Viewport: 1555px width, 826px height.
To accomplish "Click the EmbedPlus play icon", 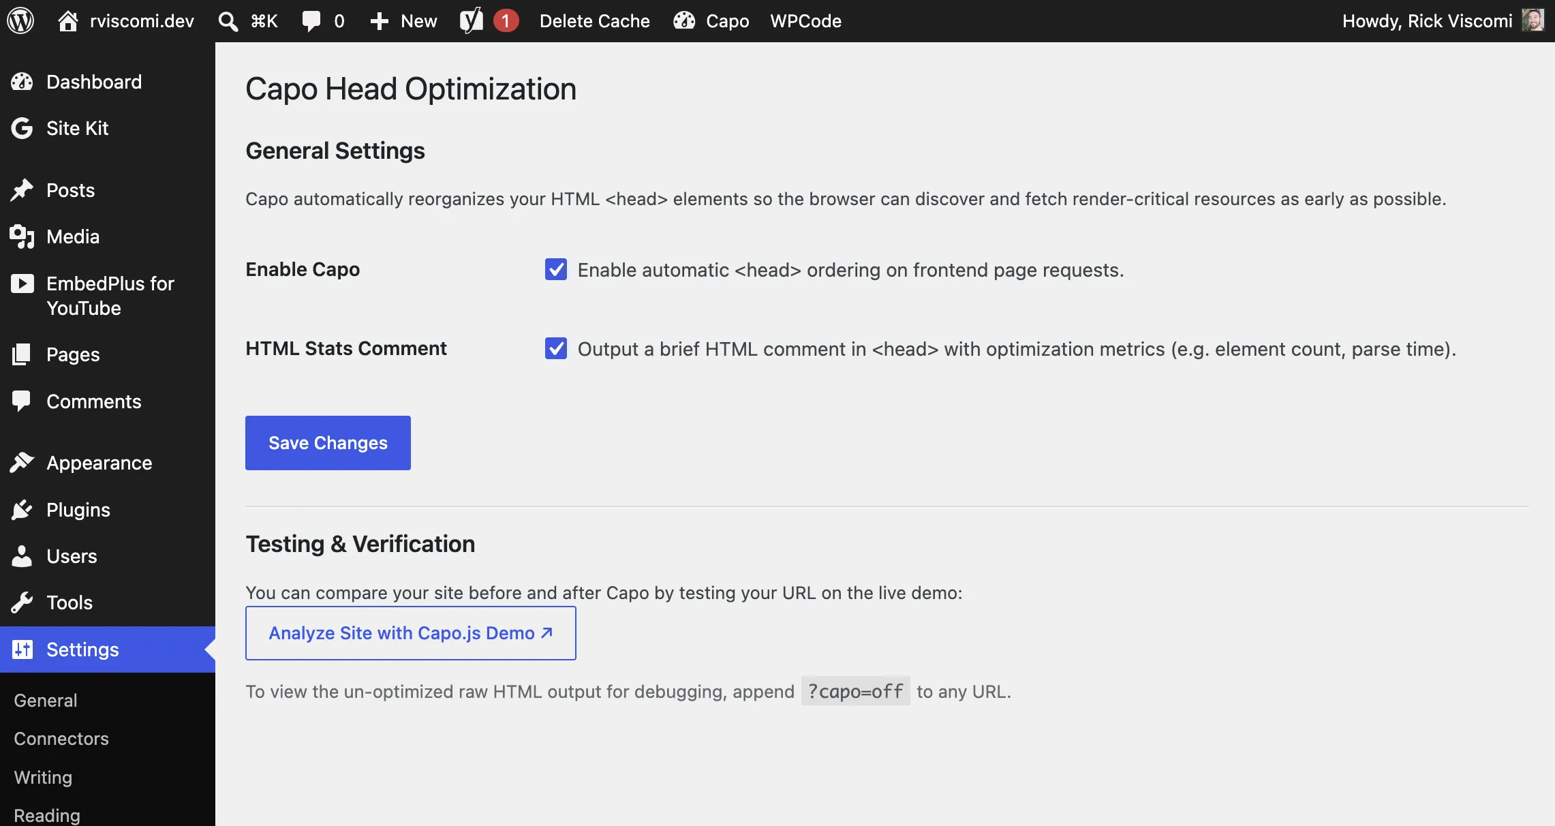I will click(22, 284).
